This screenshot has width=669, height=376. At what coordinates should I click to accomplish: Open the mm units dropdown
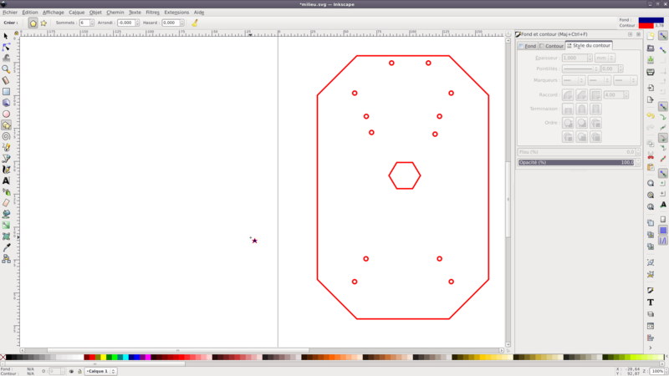pyautogui.click(x=604, y=58)
